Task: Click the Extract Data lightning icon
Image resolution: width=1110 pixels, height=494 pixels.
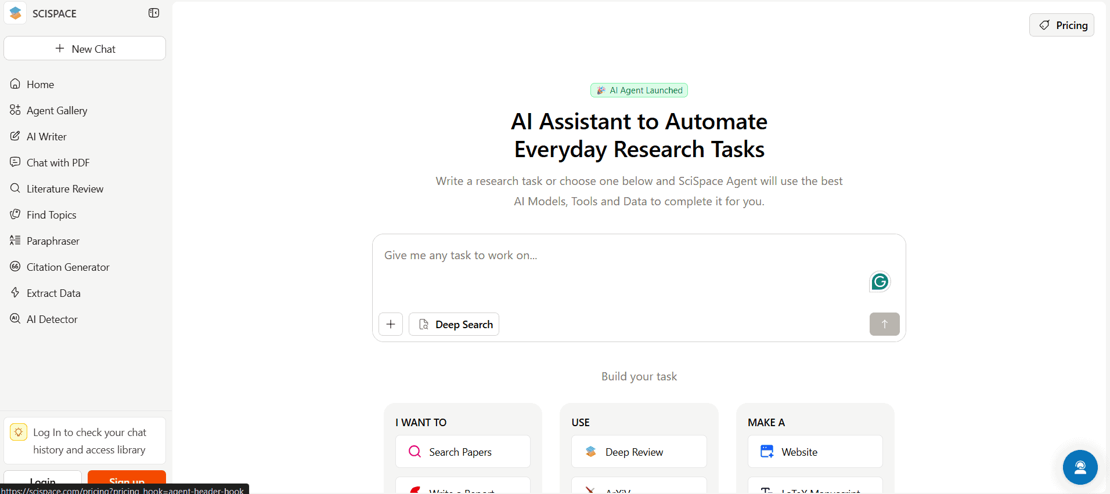Action: pyautogui.click(x=15, y=292)
